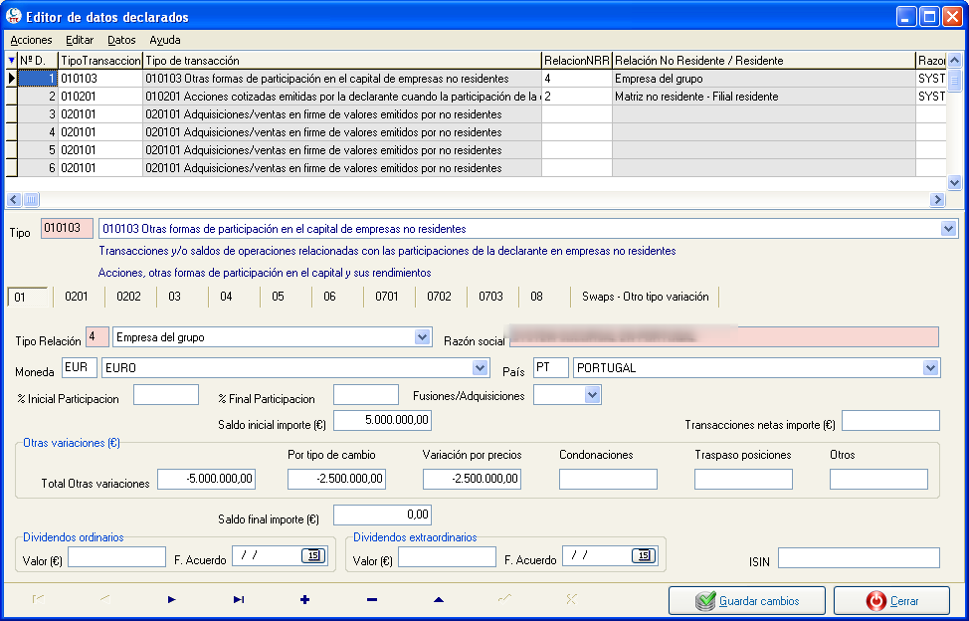Switch to tab 0702
Viewport: 969px width, 621px height.
point(439,297)
